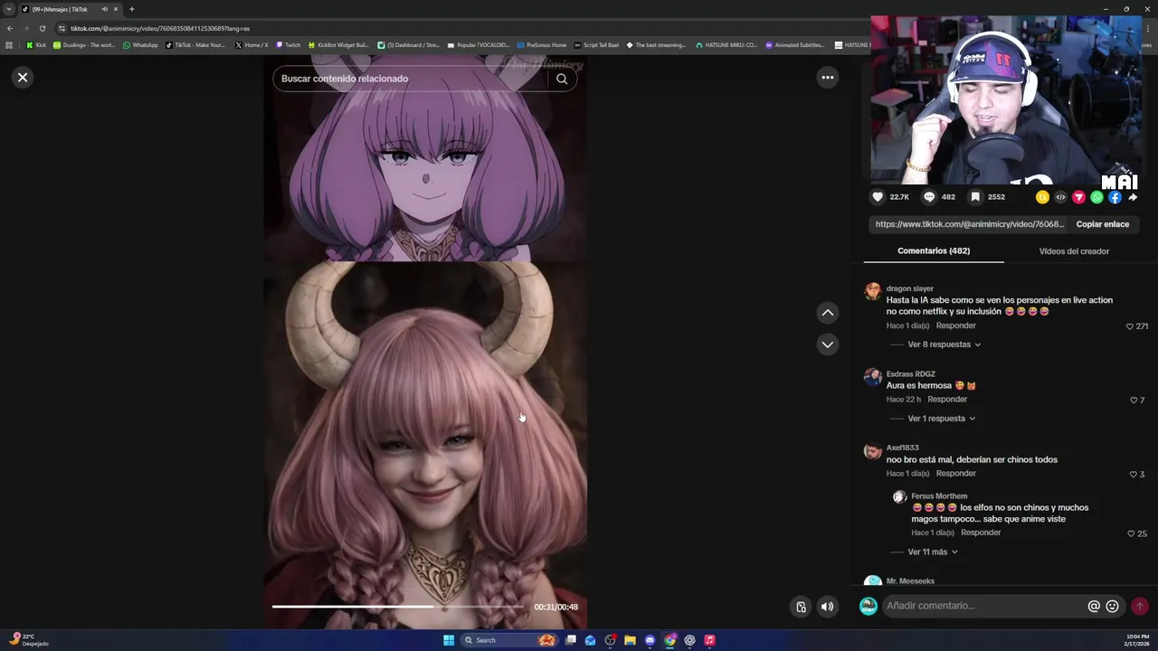Go to previous video with up arrow
This screenshot has height=651, width=1158.
click(x=827, y=313)
